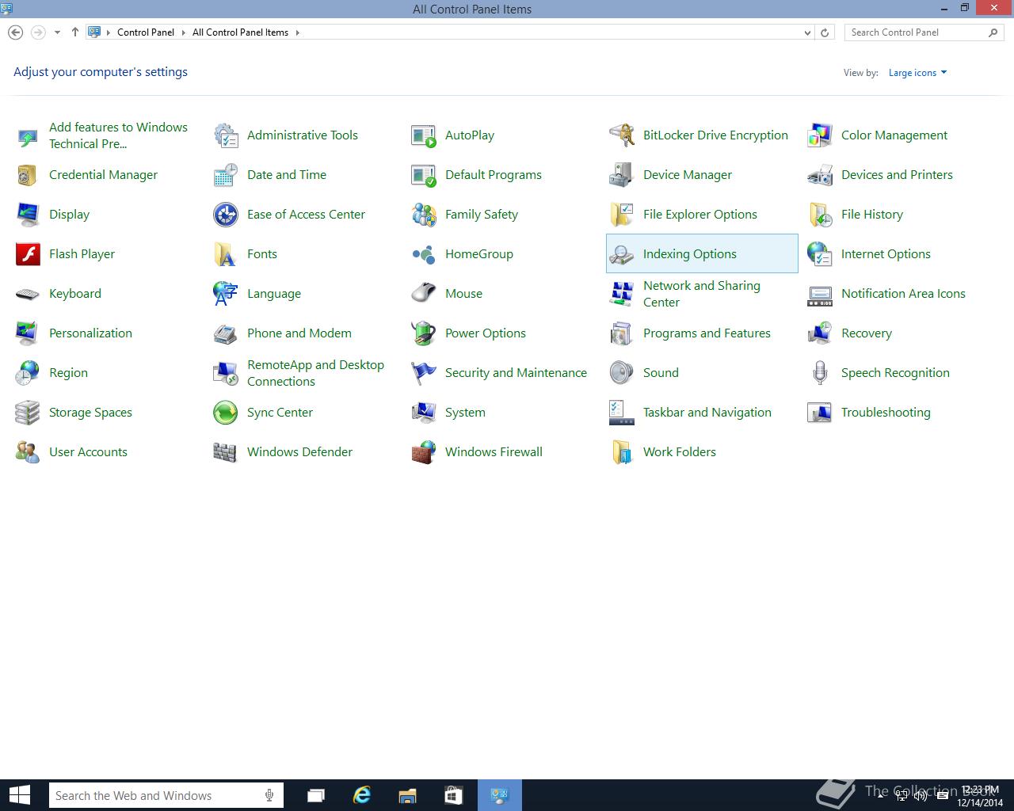Open the Color Management icon
Image resolution: width=1014 pixels, height=811 pixels.
coord(820,135)
